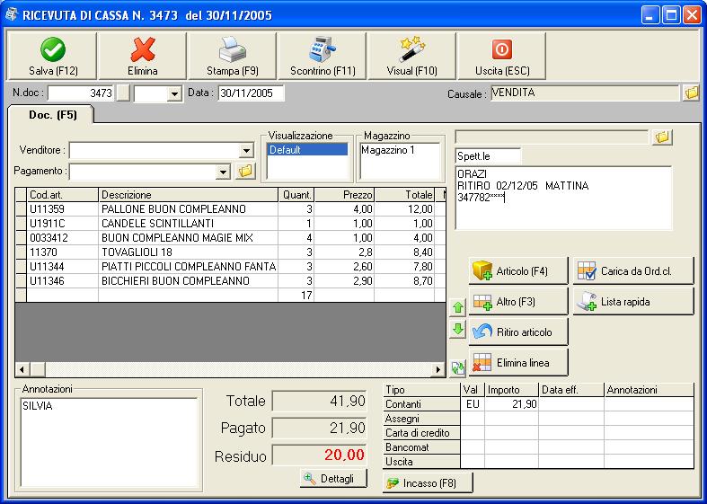Image resolution: width=707 pixels, height=504 pixels.
Task: Expand the Venditore dropdown
Action: 246,151
